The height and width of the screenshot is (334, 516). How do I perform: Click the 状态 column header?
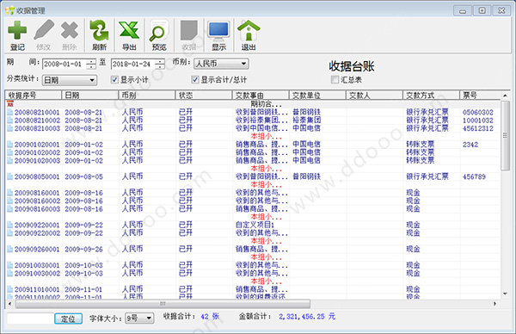204,96
